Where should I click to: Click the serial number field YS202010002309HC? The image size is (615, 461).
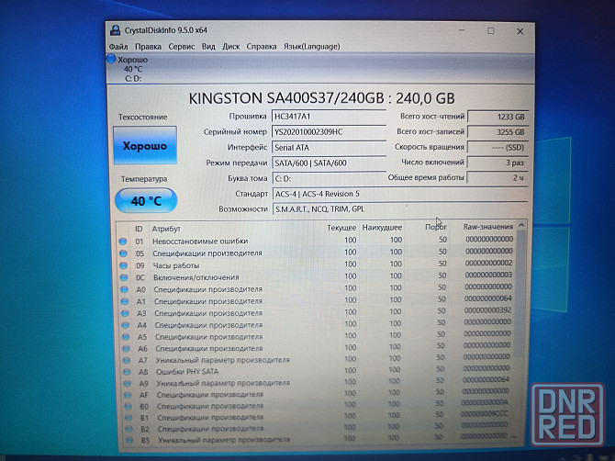click(x=329, y=132)
